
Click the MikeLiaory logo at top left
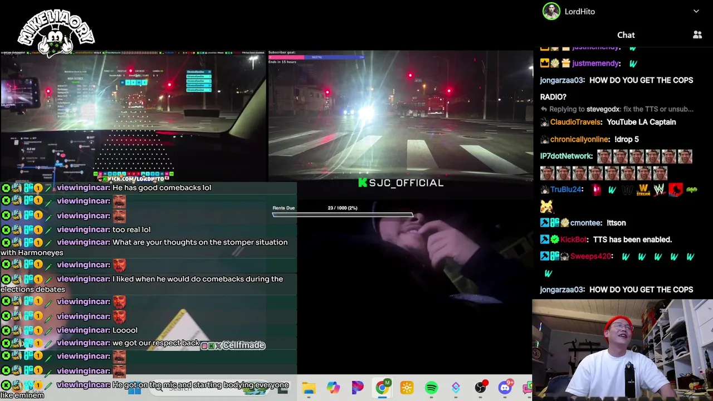[56, 33]
